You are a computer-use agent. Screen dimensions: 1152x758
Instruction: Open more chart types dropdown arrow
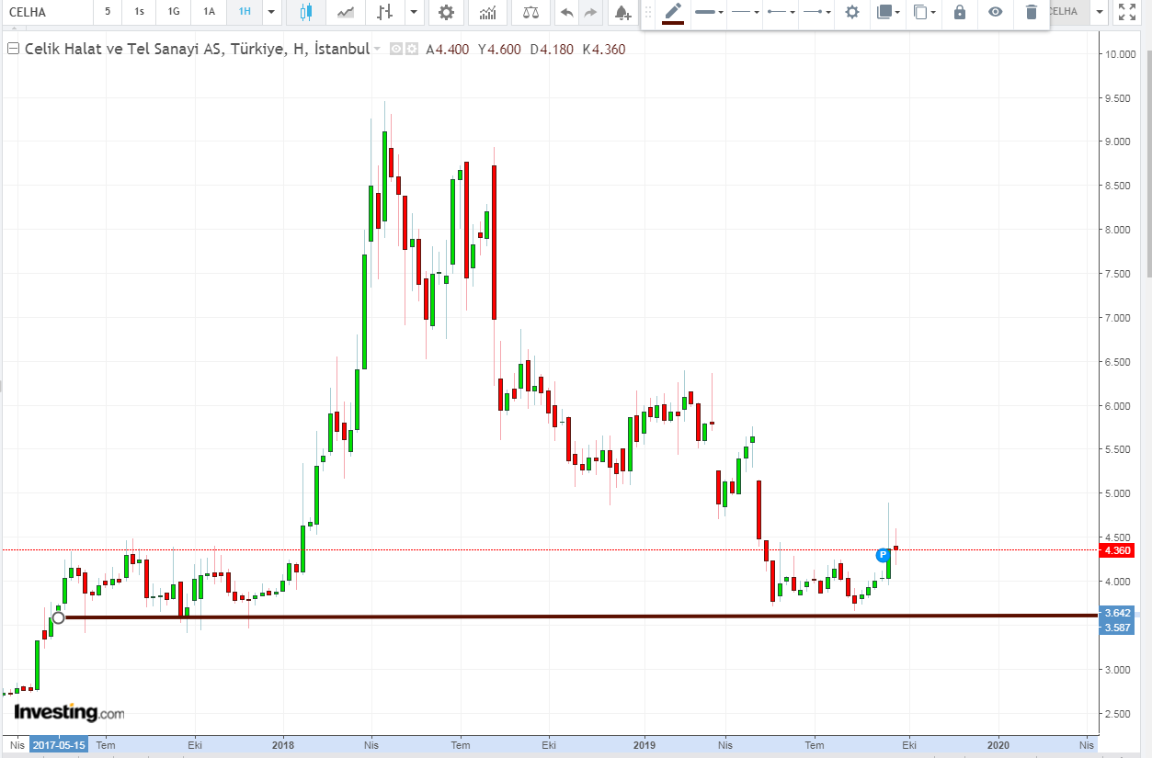click(414, 12)
